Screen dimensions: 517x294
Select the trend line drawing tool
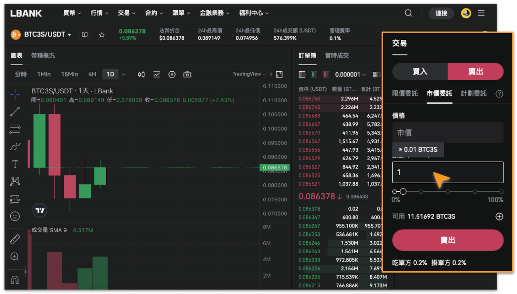coord(15,112)
